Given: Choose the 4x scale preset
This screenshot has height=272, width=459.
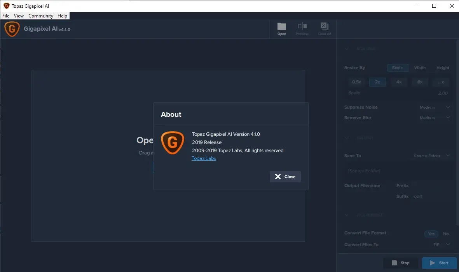Looking at the screenshot, I should point(399,82).
